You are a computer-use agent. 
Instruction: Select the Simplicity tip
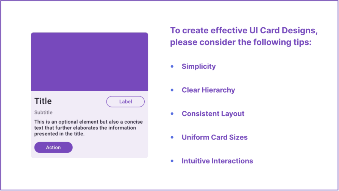pos(199,66)
